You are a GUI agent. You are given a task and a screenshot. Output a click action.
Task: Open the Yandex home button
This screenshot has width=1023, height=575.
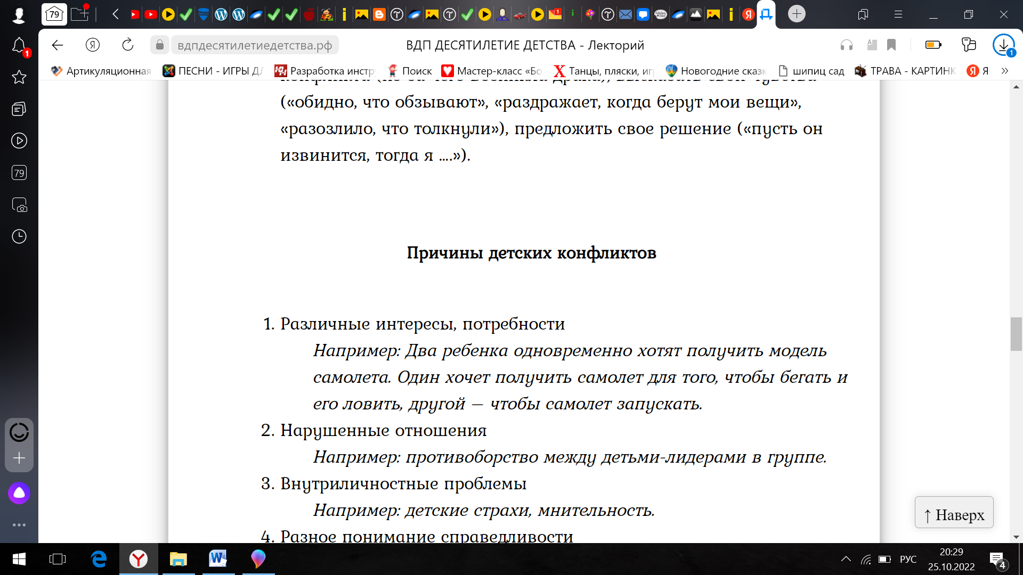coord(93,45)
